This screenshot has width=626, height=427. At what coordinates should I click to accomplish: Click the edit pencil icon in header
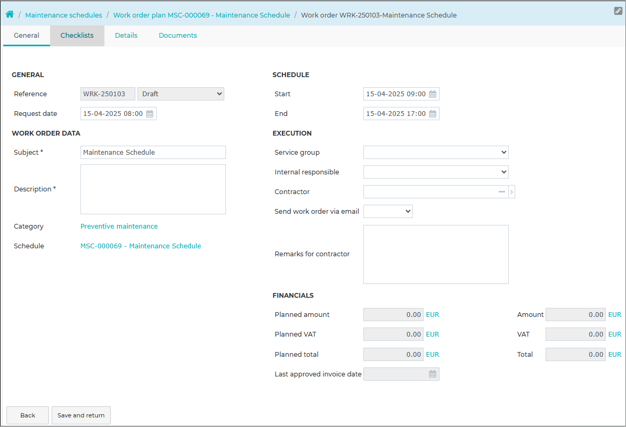point(618,11)
